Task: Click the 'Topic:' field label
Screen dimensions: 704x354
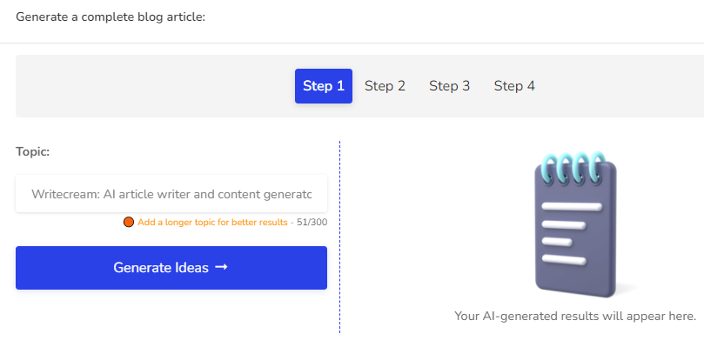Action: (x=33, y=151)
